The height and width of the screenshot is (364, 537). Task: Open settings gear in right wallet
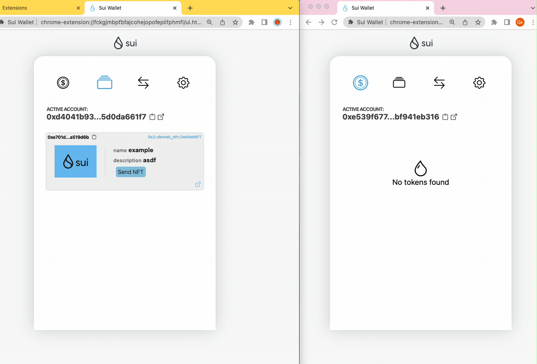click(x=479, y=83)
